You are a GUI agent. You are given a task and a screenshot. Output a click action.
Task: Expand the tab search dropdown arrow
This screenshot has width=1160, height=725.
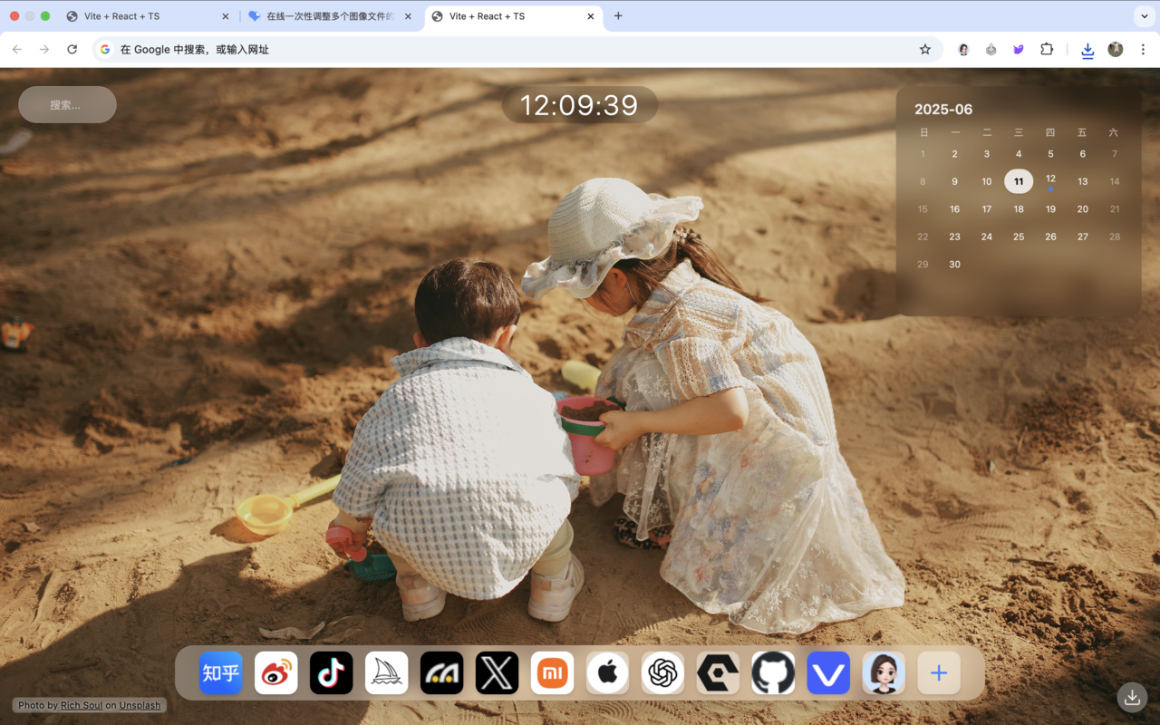(x=1145, y=16)
